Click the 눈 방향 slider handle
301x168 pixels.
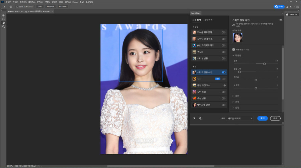click(256, 88)
